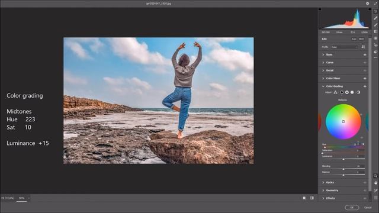Screen dimensions: 379x213
Task: Click the Saturation slider handle
Action: tap(322, 153)
